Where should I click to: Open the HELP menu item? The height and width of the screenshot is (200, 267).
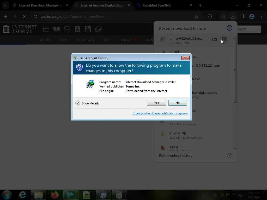point(106,40)
